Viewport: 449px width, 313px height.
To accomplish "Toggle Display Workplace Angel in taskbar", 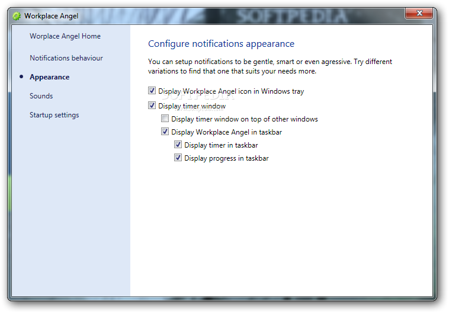I will [165, 132].
